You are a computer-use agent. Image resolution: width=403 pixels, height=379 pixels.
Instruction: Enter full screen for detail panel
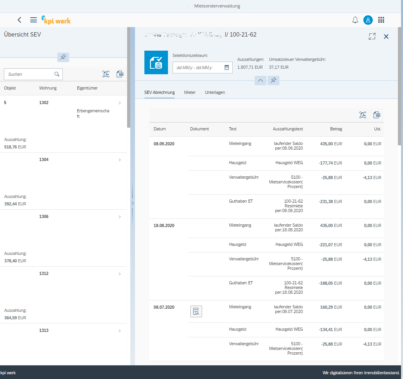(372, 37)
